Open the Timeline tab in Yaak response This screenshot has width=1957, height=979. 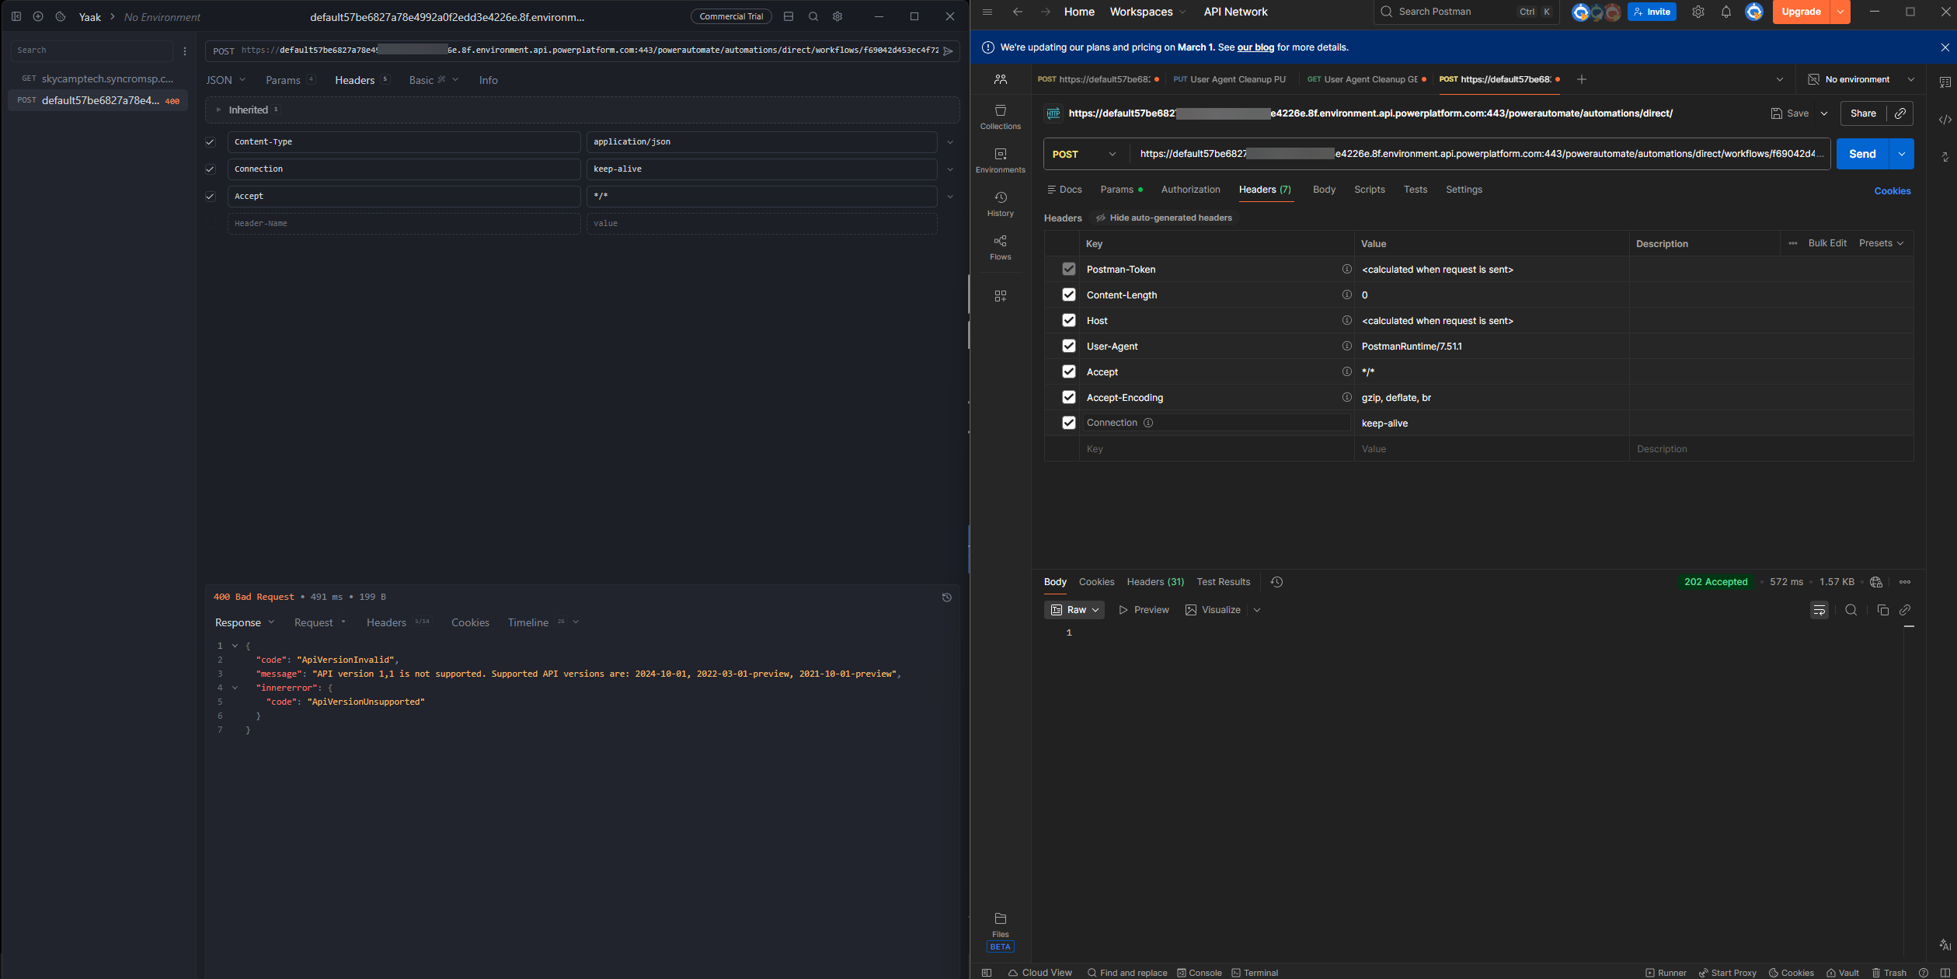(528, 622)
